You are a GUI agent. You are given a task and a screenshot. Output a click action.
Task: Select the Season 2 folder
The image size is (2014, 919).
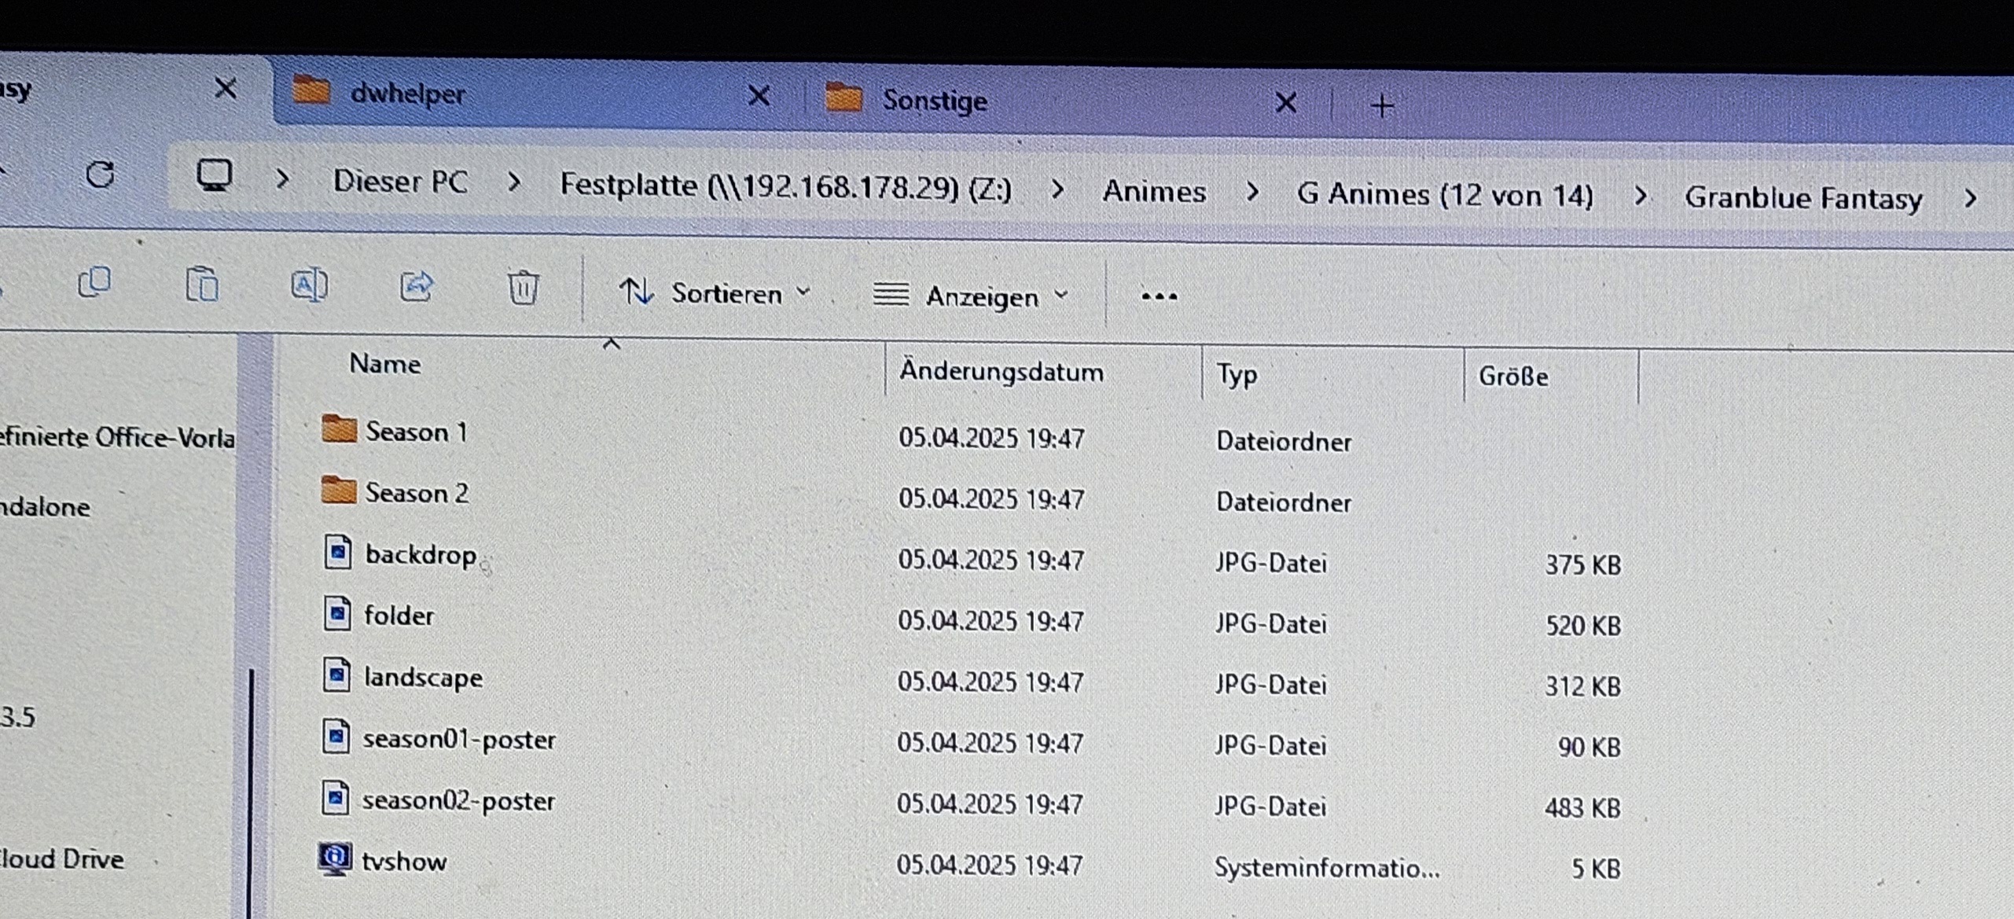click(416, 493)
